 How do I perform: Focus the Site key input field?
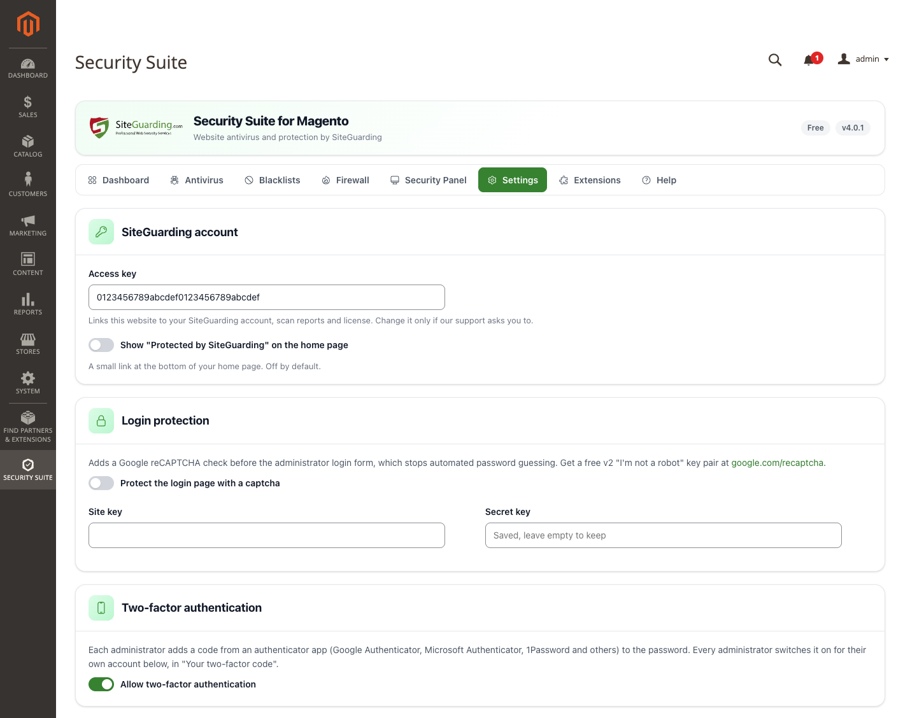pos(267,535)
